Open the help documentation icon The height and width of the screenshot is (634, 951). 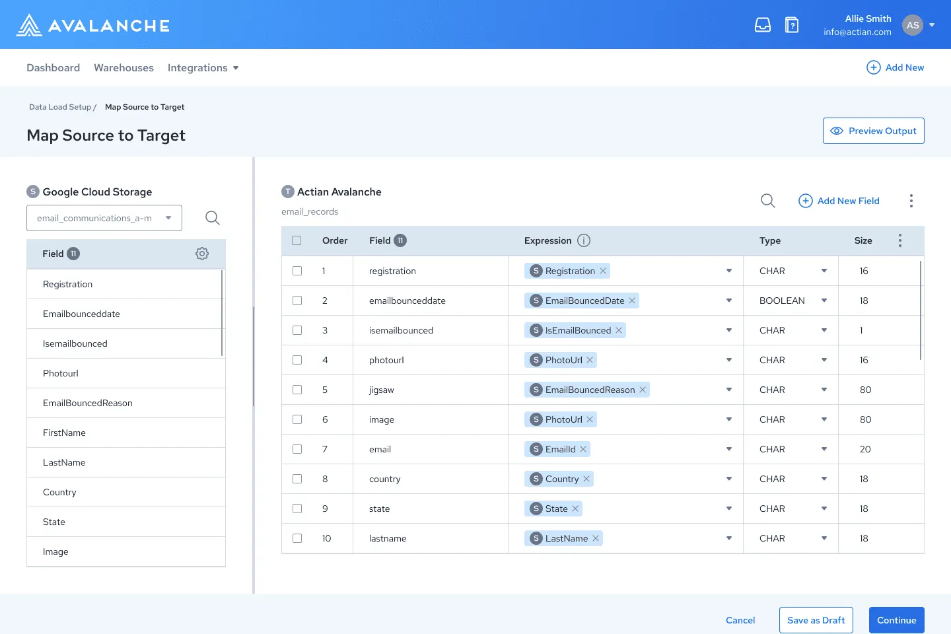pyautogui.click(x=791, y=24)
